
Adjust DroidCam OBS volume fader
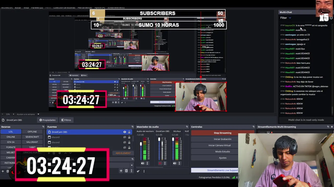pyautogui.click(x=159, y=140)
